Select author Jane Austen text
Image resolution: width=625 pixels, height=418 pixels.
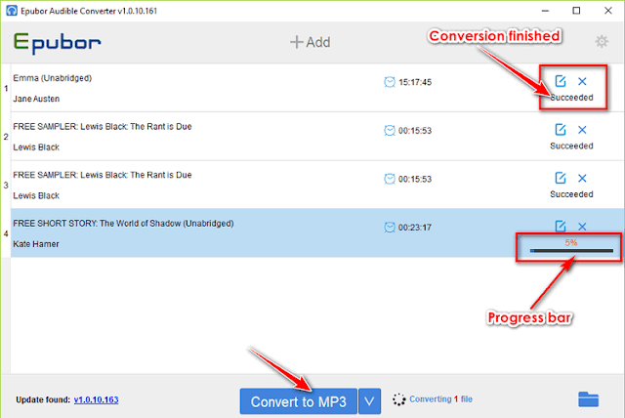click(36, 99)
